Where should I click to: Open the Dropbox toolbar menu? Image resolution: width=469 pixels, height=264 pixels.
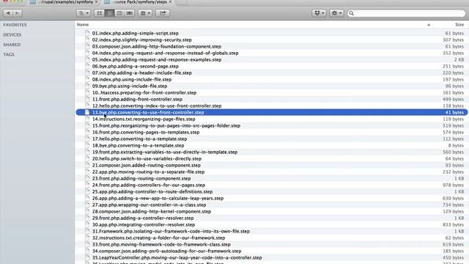pos(319,13)
